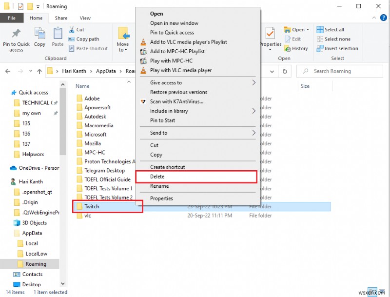
Task: Click the Copy icon in ribbon
Action: click(39, 34)
